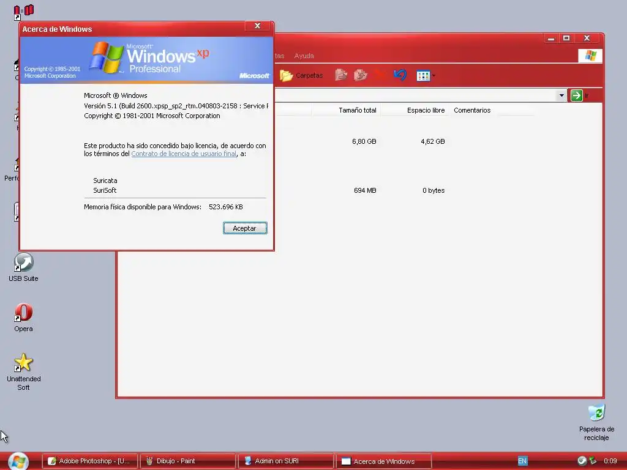Close the Explorer window
Image resolution: width=627 pixels, height=470 pixels.
click(587, 39)
